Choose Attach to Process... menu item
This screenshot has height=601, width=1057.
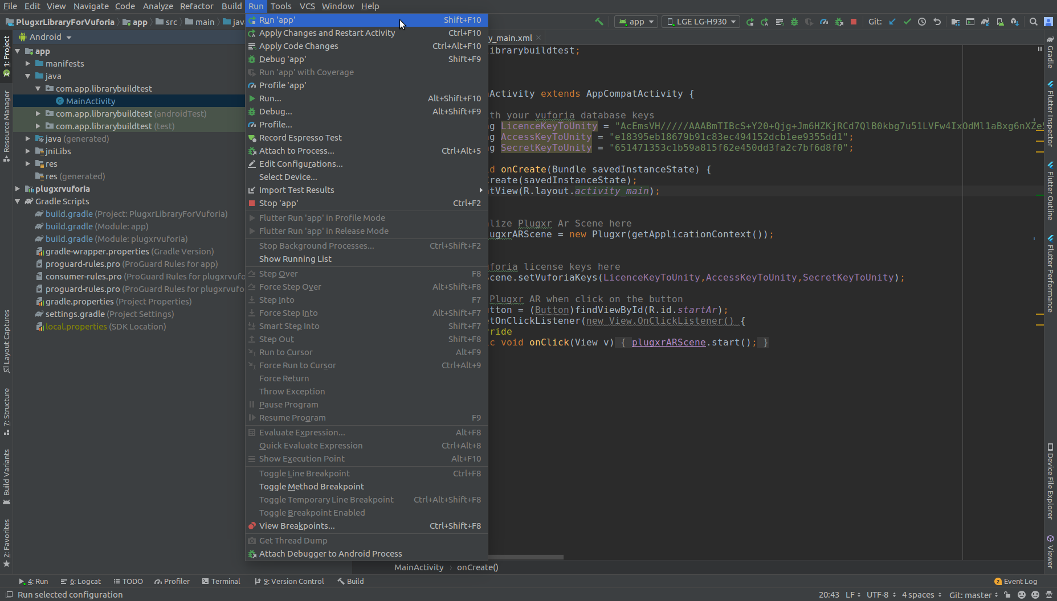[366, 151]
